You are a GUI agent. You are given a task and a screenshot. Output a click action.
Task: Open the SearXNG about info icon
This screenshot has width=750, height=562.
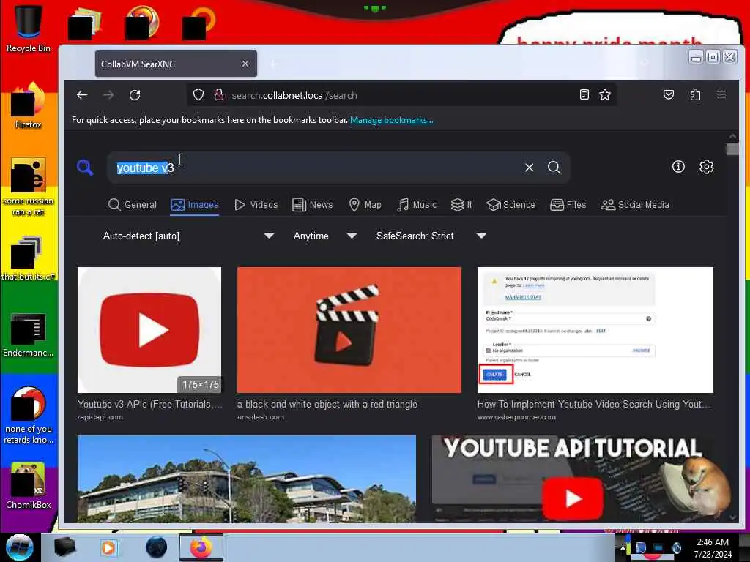678,166
